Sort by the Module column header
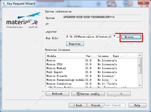Image resolution: width=151 pixels, height=112 pixels. click(x=65, y=56)
